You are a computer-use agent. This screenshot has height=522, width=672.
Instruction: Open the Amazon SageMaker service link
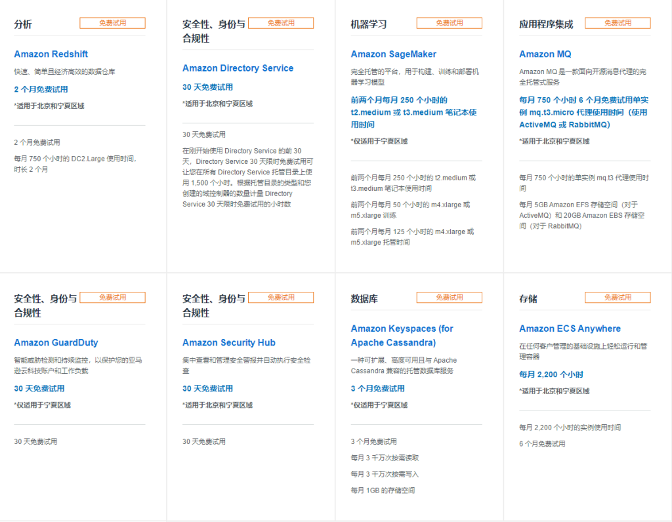click(392, 54)
